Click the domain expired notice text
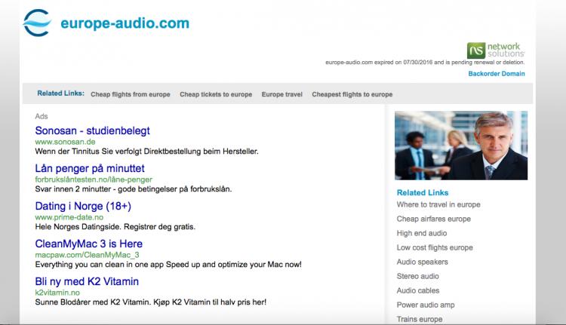Viewport: 566px width, 325px height. coord(425,63)
